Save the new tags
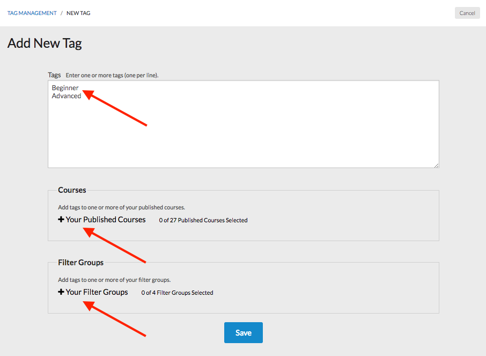Viewport: 486px width, 356px height. (x=244, y=332)
